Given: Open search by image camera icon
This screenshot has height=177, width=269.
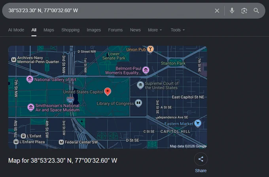Looking at the screenshot, I should 244,11.
